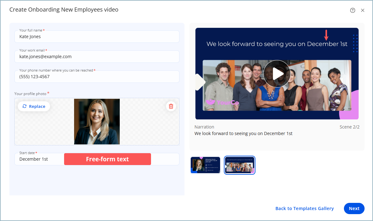Click the Scene 2/2 indicator
373x221 pixels.
(x=349, y=127)
